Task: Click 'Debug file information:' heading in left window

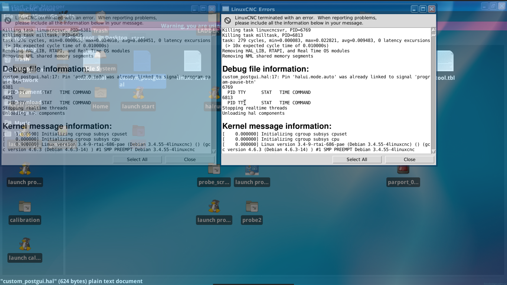Action: tap(46, 69)
